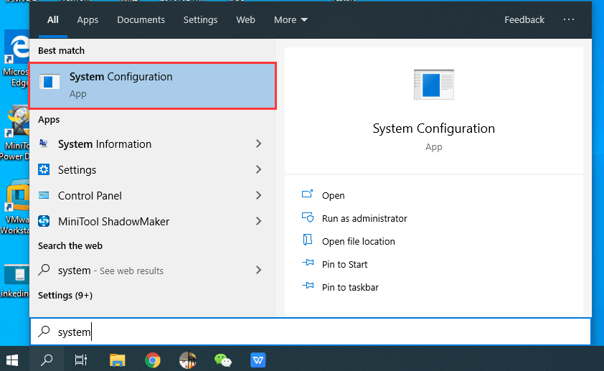Click Open file location
The height and width of the screenshot is (371, 604).
click(358, 242)
